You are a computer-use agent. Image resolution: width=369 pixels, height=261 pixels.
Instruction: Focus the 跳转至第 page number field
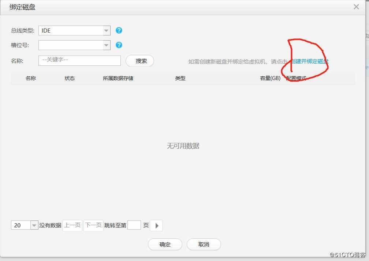(x=134, y=225)
